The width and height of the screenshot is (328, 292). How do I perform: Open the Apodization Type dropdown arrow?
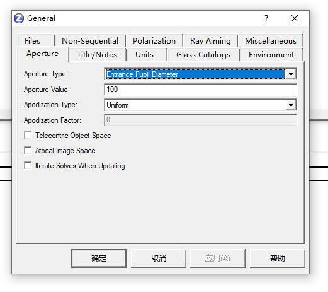click(291, 105)
